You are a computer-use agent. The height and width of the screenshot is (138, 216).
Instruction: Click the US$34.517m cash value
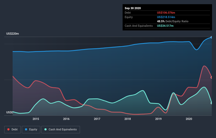pyautogui.click(x=165, y=26)
